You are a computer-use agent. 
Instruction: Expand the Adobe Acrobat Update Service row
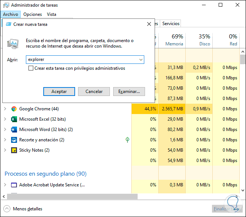(x=5, y=185)
